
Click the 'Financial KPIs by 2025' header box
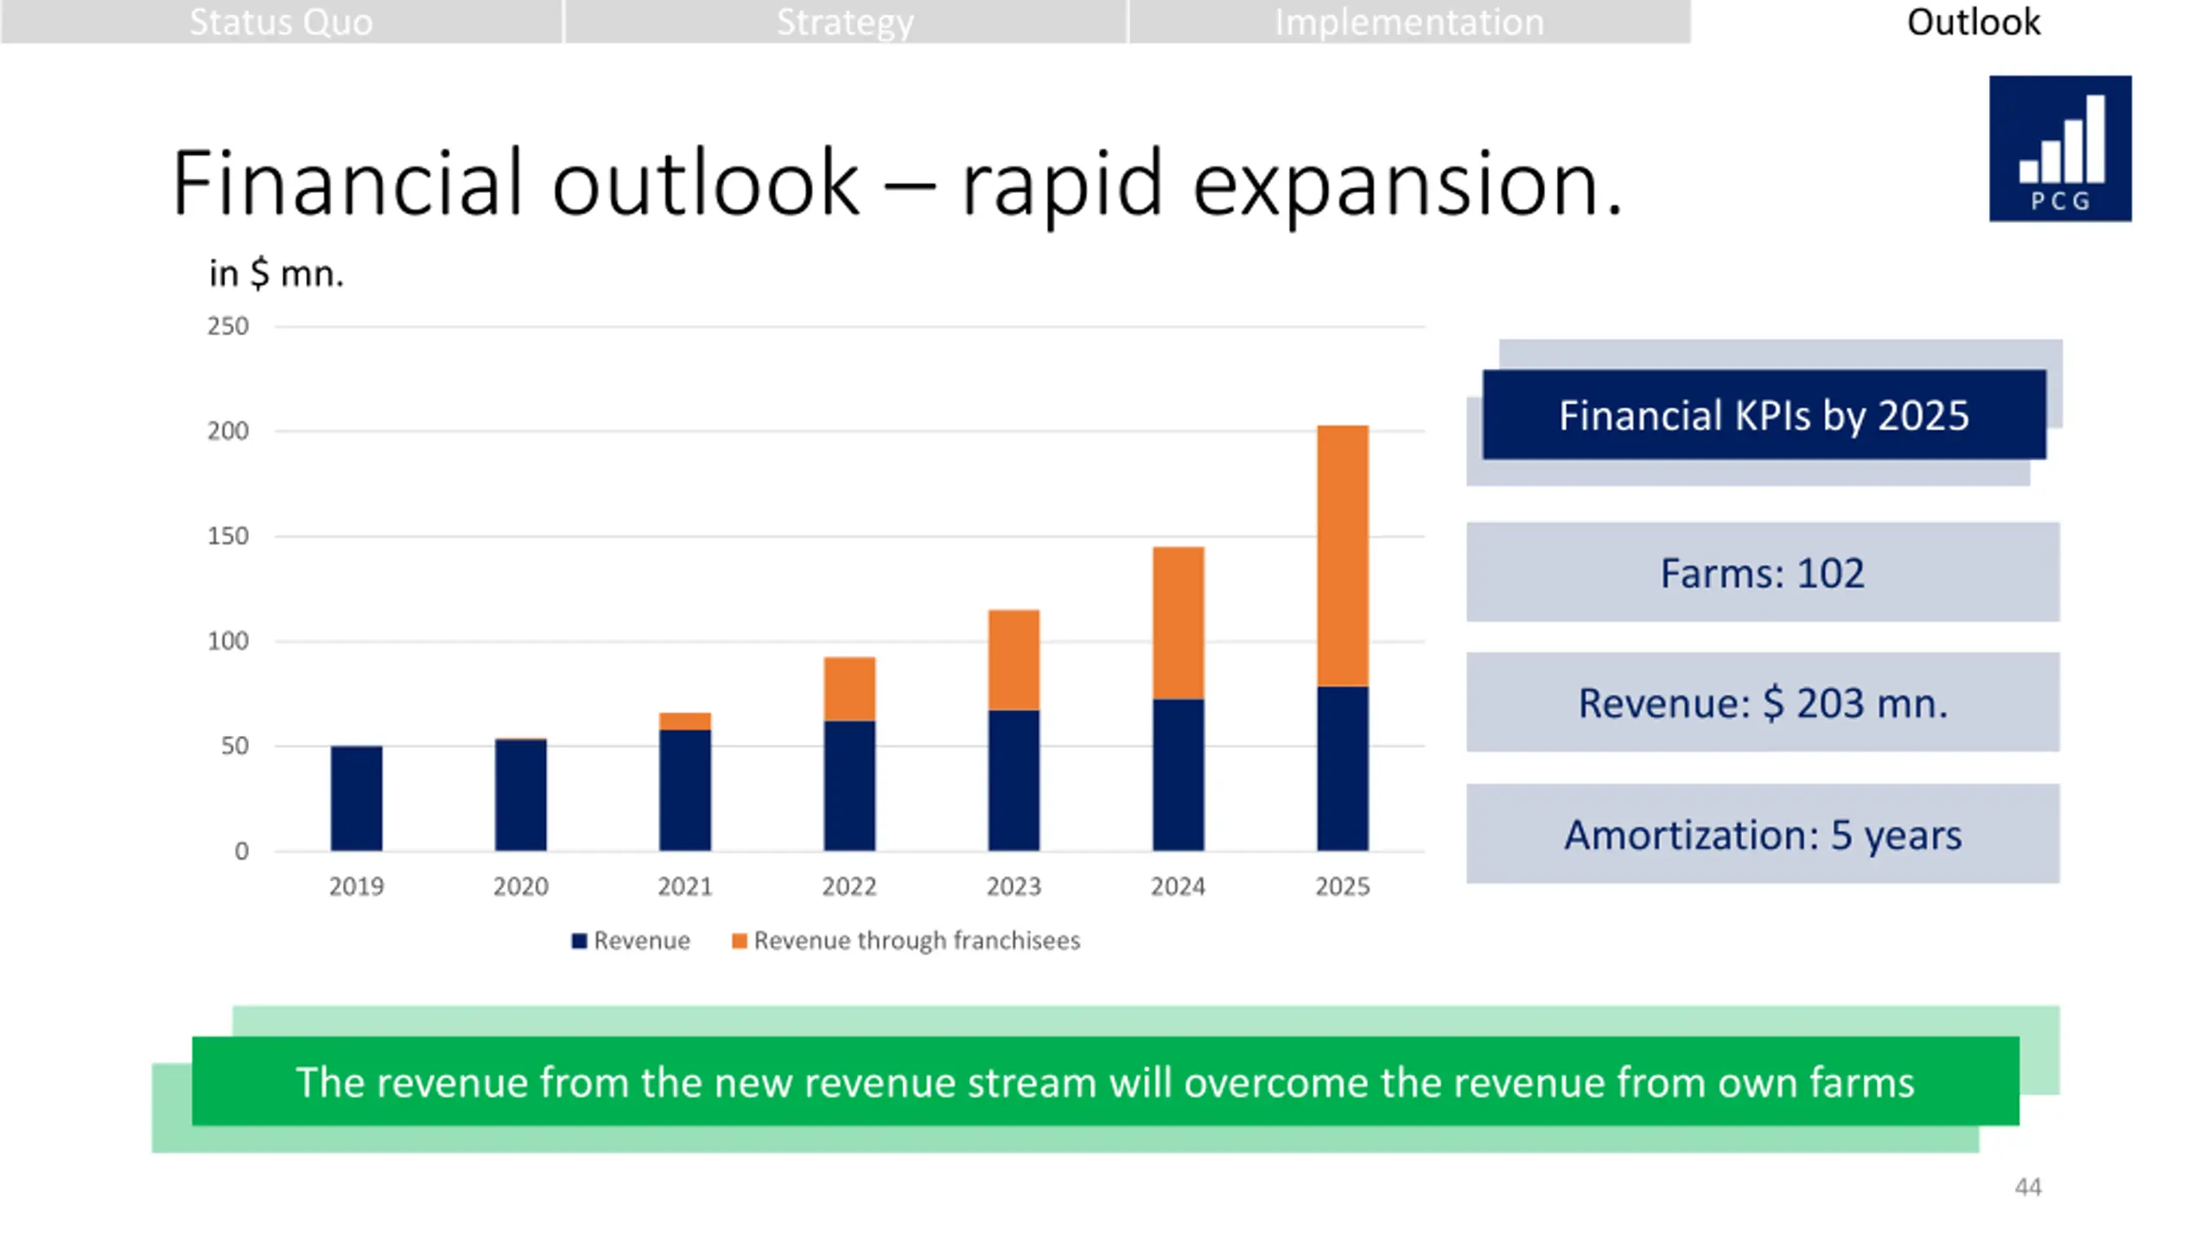click(1764, 415)
